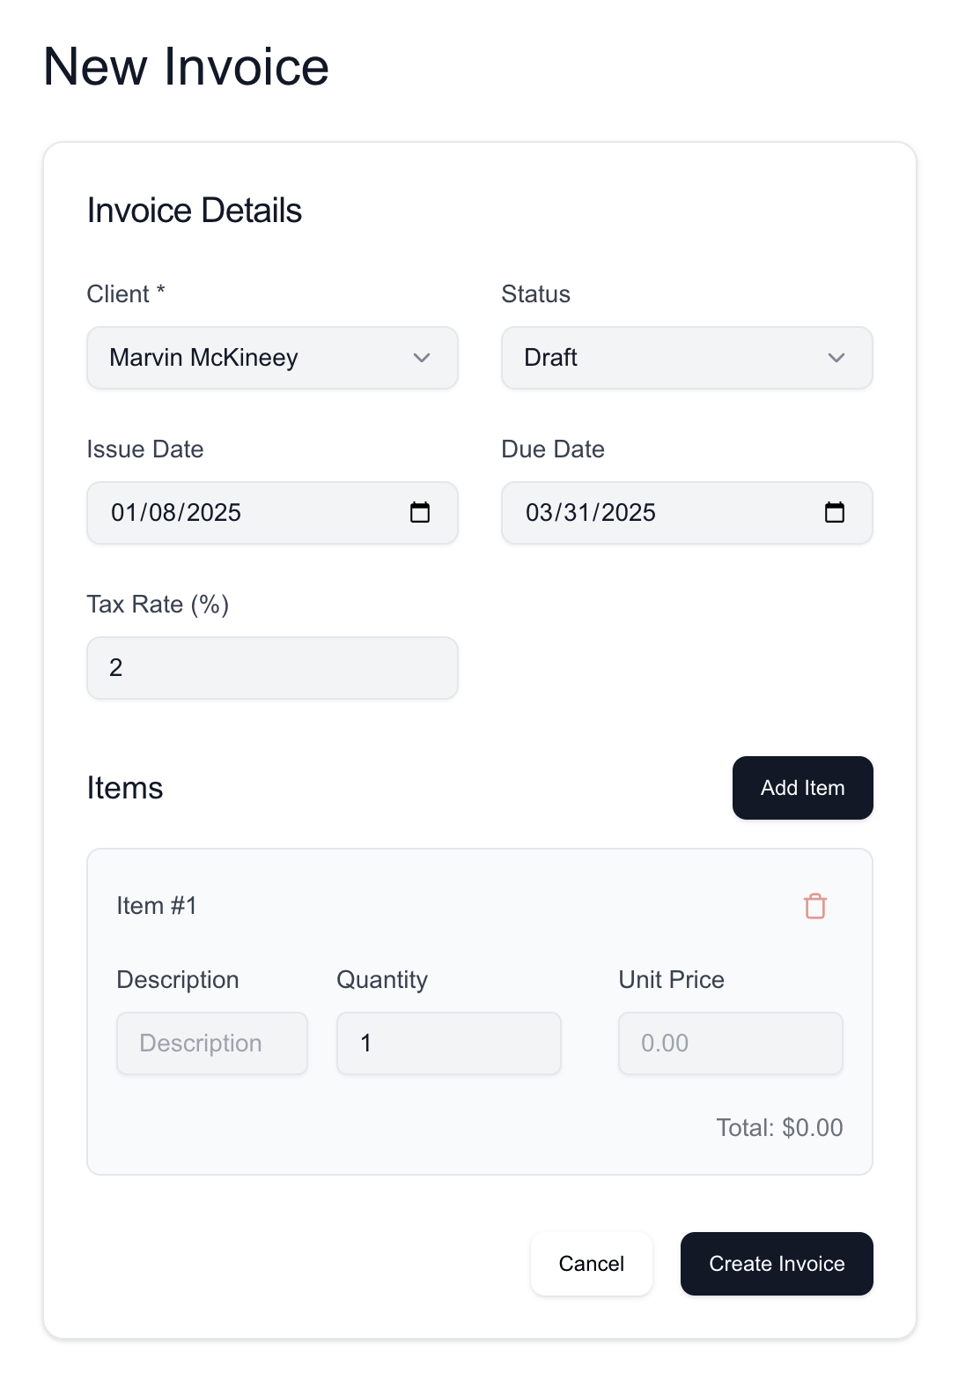Cancel the new invoice

tap(591, 1263)
